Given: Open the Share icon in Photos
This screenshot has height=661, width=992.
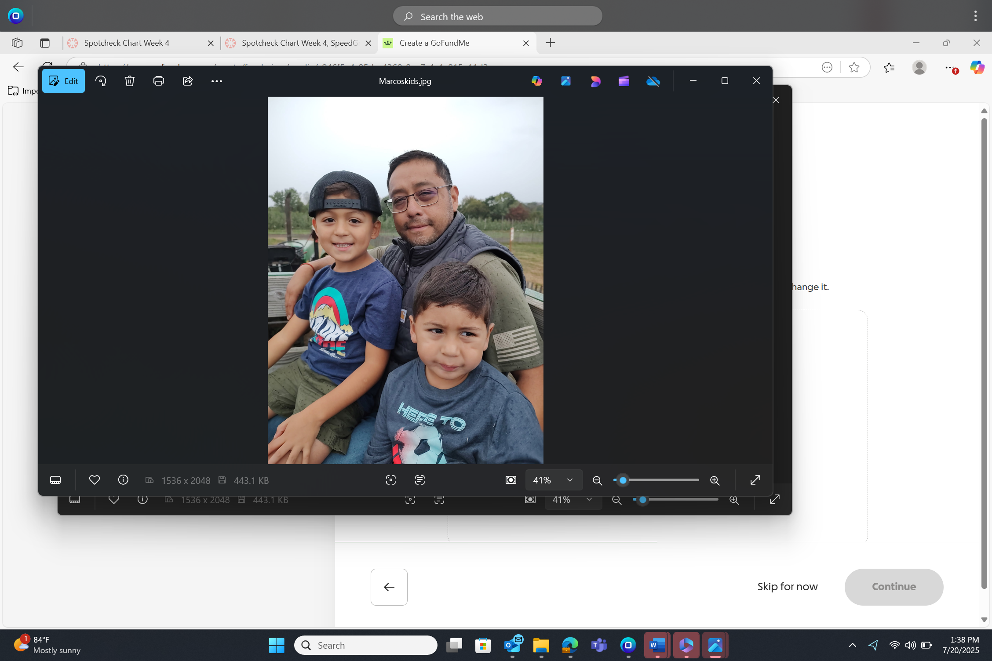Looking at the screenshot, I should pyautogui.click(x=188, y=81).
